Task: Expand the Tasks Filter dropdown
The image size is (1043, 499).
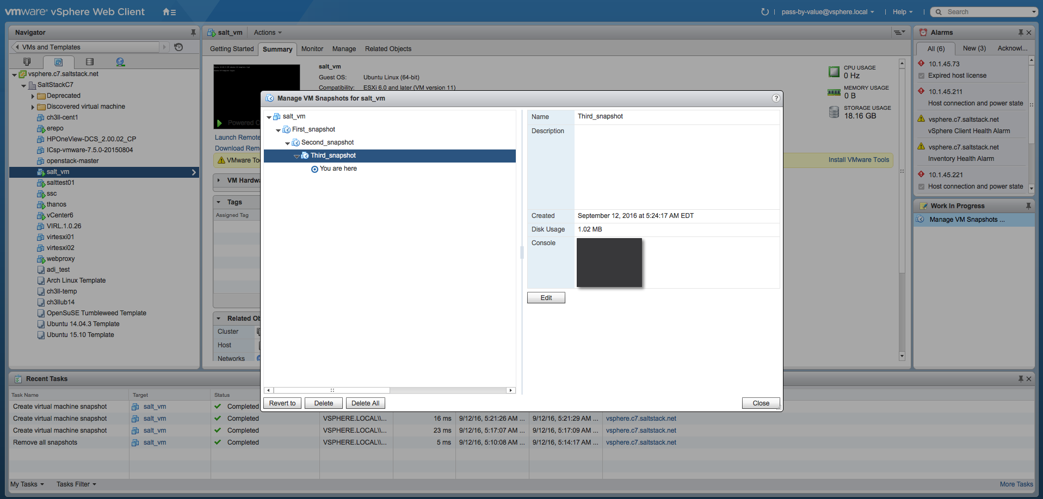Action: (x=76, y=484)
